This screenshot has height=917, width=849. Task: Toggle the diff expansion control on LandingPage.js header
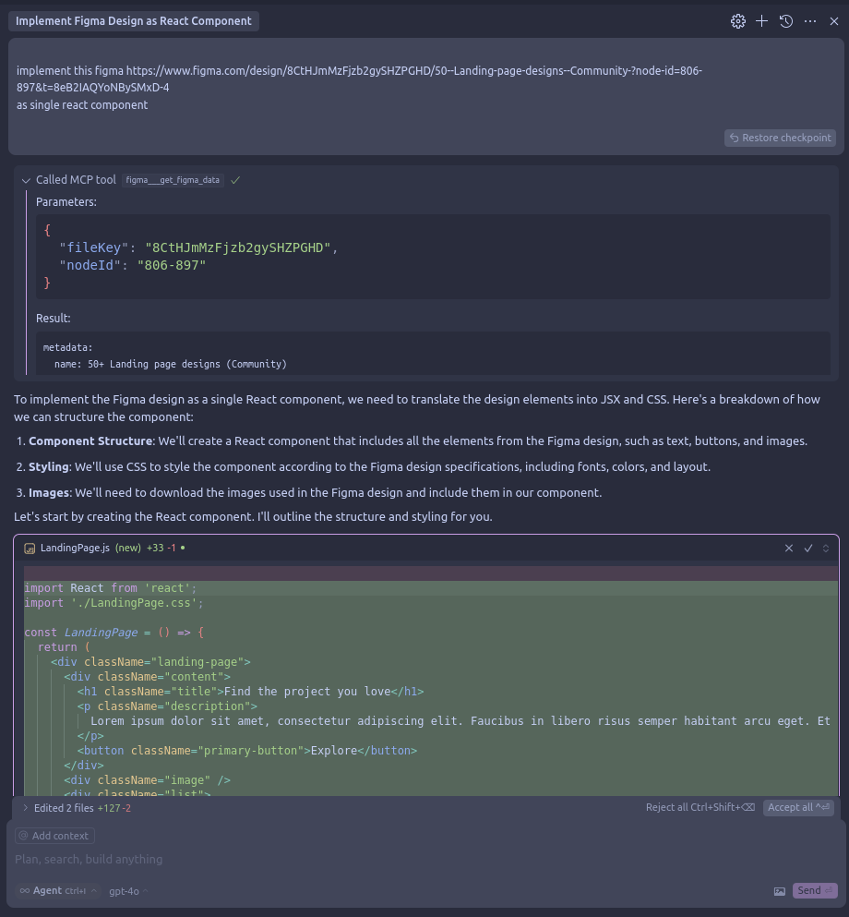pos(826,548)
